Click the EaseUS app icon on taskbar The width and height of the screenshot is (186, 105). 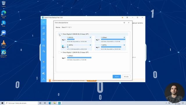click(x=59, y=103)
